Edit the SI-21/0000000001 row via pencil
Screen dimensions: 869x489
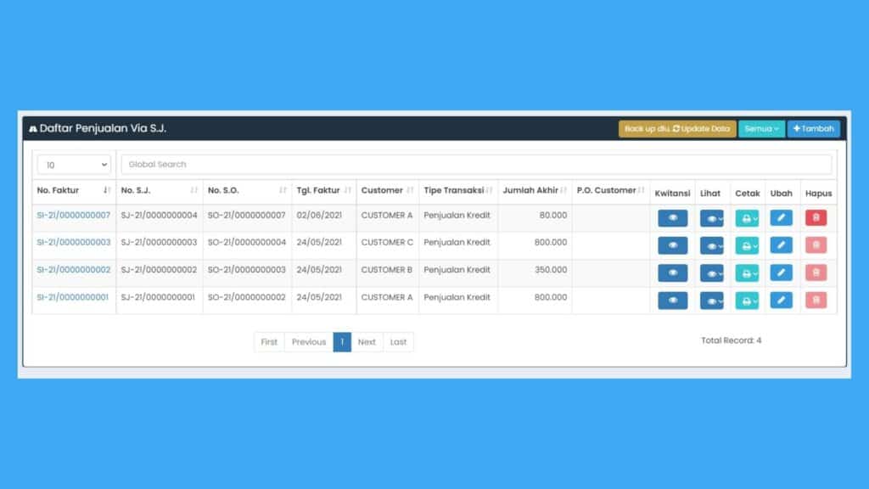[781, 301]
